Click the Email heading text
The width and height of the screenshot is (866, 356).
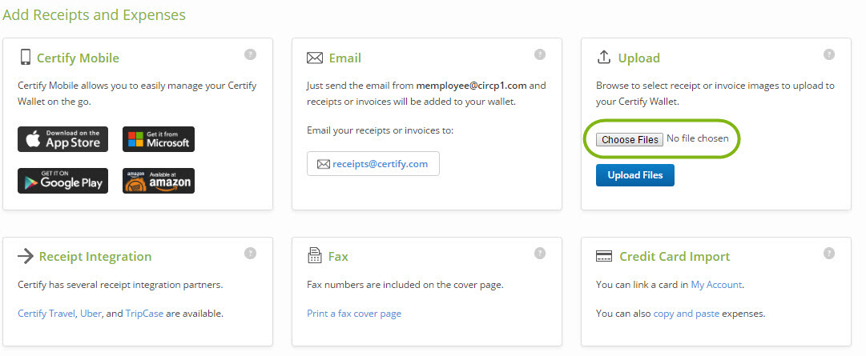pos(344,58)
